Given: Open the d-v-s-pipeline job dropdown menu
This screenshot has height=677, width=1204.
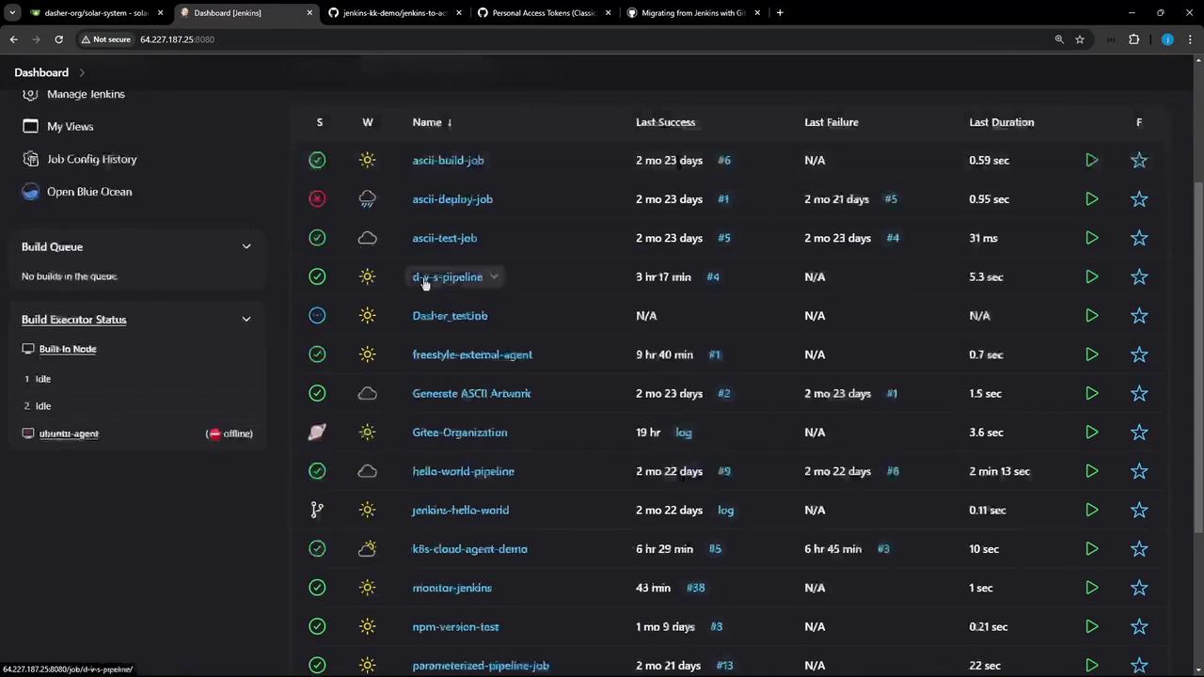Looking at the screenshot, I should 494,277.
